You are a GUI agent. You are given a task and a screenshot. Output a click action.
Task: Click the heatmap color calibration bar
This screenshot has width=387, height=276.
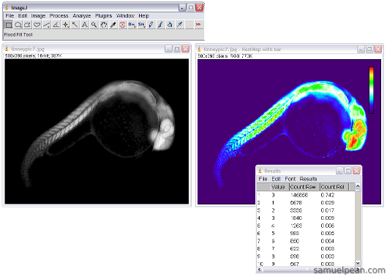[x=371, y=91]
